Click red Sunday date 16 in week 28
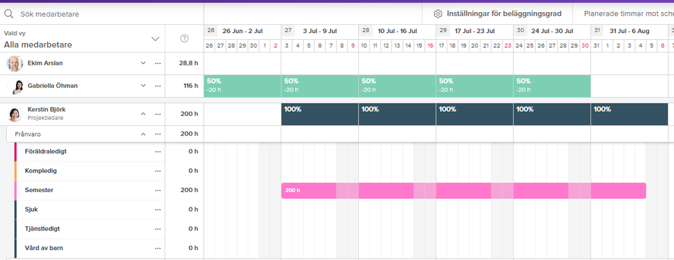The image size is (674, 260). [x=430, y=46]
